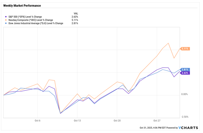Click the orange Nasdaq Composite legend dot
The image size is (203, 133).
pos(5,20)
